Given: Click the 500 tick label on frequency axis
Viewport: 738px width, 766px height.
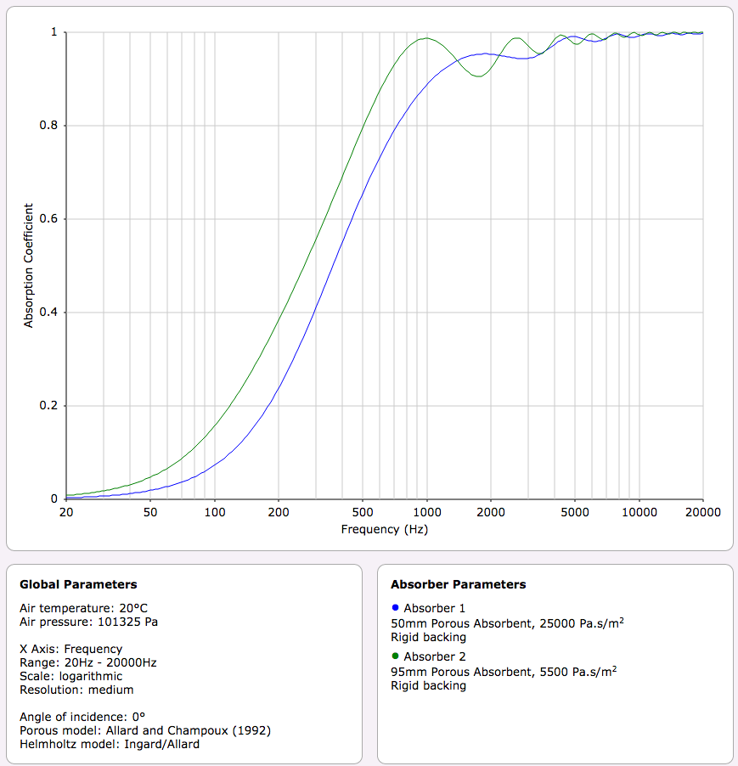Looking at the screenshot, I should pos(363,512).
